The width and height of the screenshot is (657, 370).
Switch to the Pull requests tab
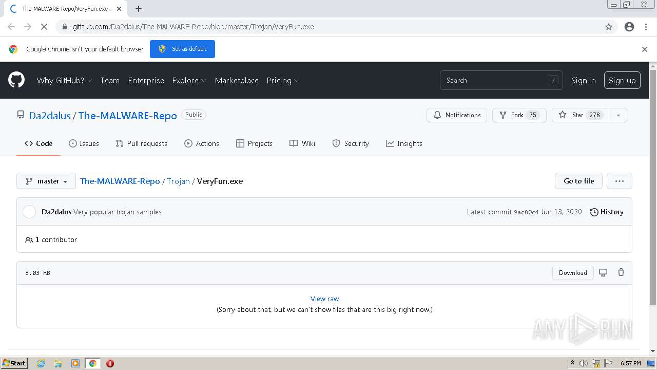(142, 143)
